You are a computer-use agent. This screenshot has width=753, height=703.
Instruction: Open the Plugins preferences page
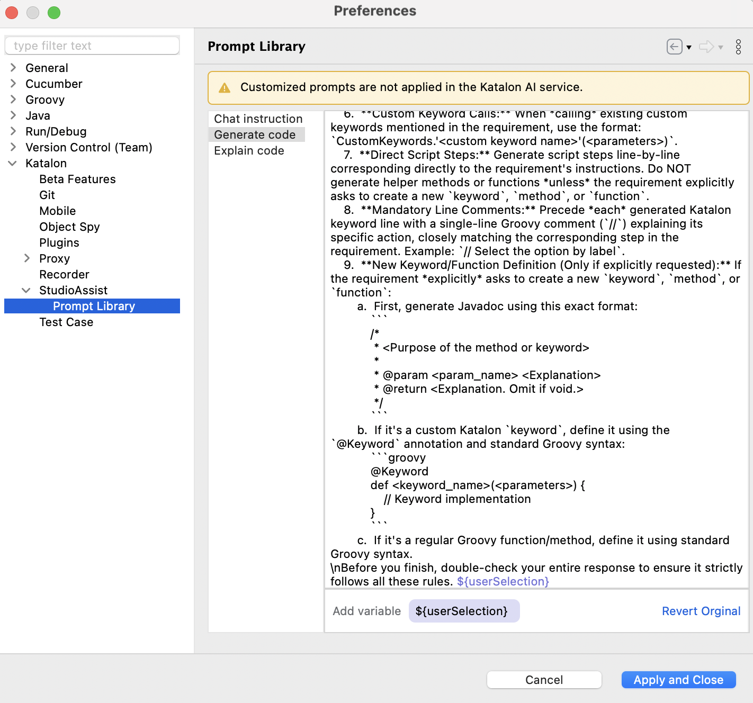pyautogui.click(x=59, y=242)
